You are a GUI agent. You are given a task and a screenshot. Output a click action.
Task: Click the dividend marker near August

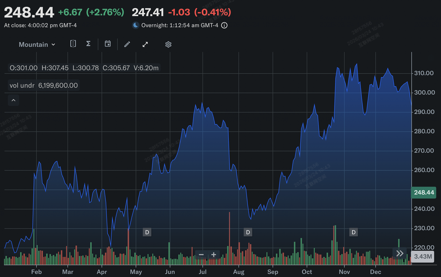pos(248,232)
